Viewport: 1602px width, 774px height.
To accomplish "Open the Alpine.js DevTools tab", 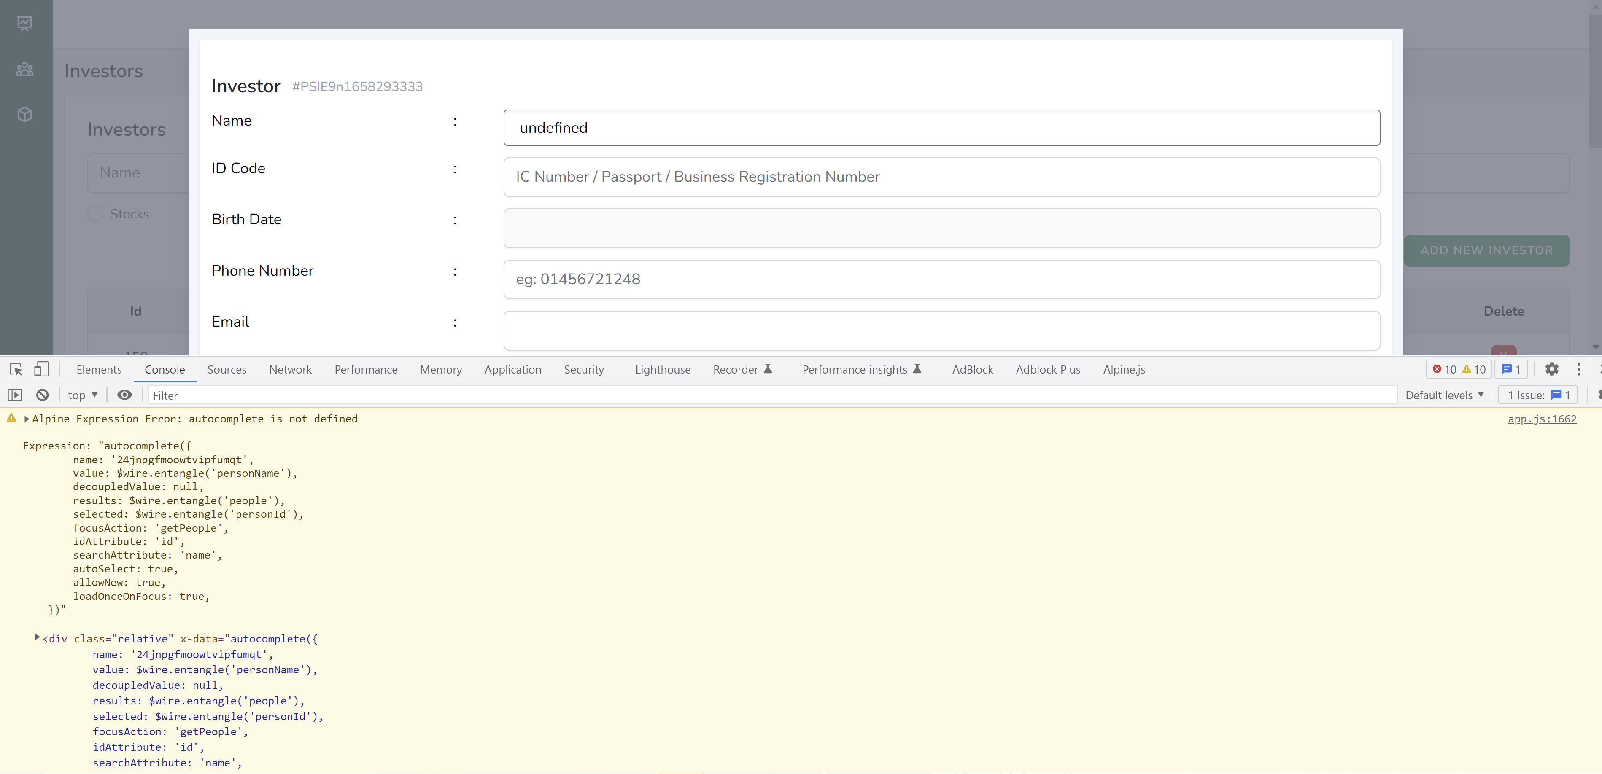I will (x=1123, y=369).
